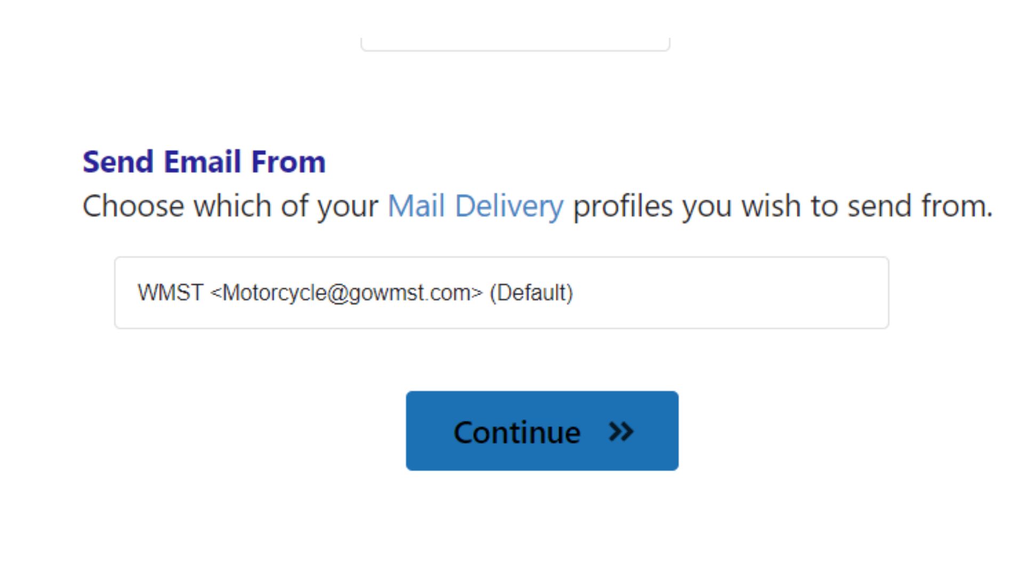Click the text "Choose which of your"
Screen dimensions: 1024x576
[230, 206]
